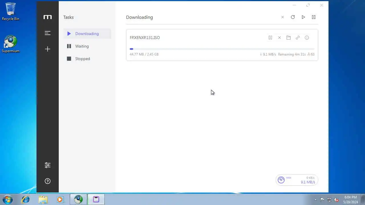Open the help question mark icon
The image size is (365, 205).
tap(48, 181)
